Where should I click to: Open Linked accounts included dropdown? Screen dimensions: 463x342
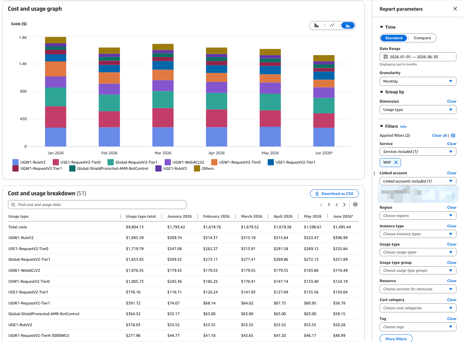pyautogui.click(x=418, y=181)
